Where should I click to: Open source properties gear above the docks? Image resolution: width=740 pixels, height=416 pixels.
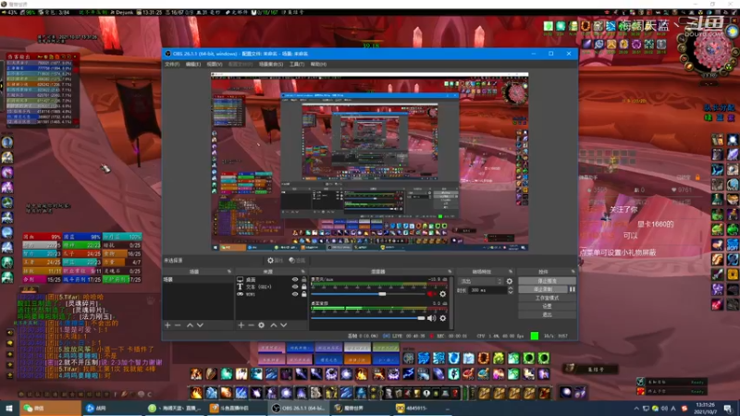click(x=275, y=261)
